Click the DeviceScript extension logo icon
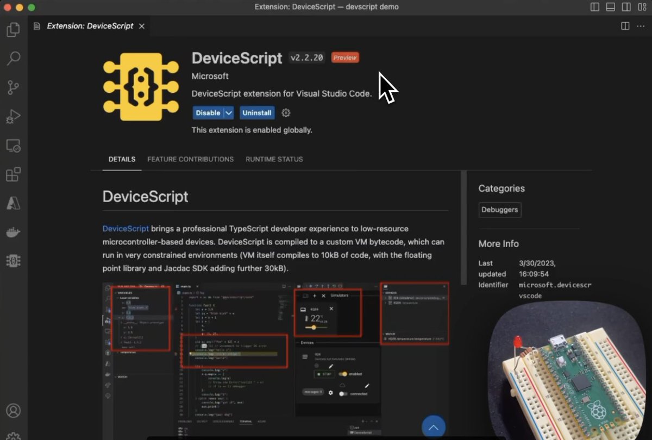 pyautogui.click(x=141, y=86)
